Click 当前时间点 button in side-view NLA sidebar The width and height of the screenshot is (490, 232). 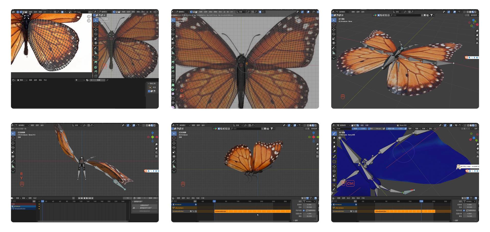tap(310, 211)
